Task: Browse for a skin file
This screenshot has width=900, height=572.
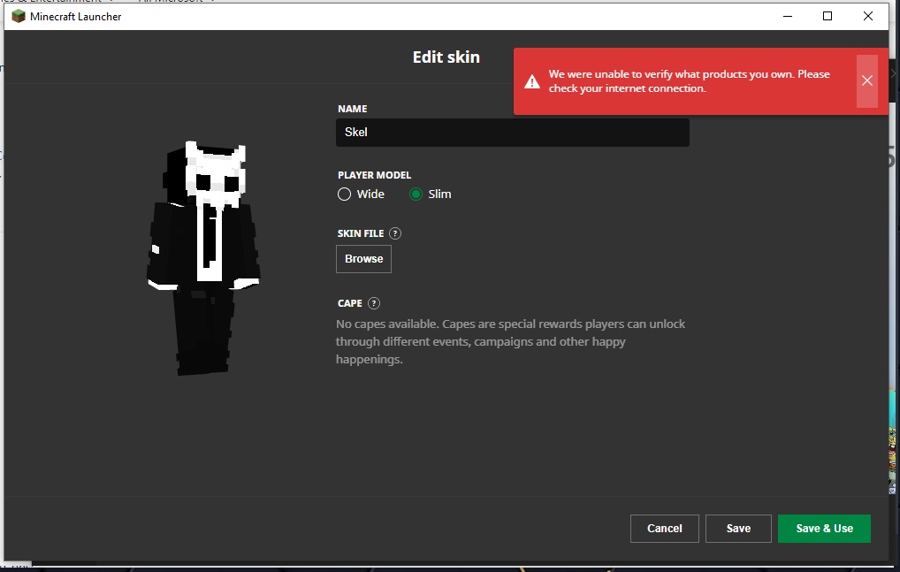Action: (364, 259)
